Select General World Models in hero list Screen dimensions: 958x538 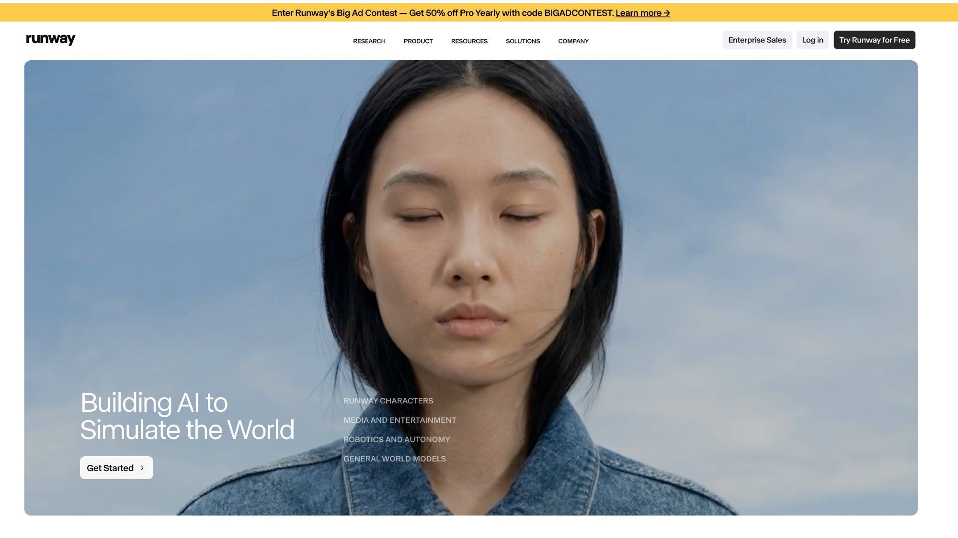tap(394, 459)
